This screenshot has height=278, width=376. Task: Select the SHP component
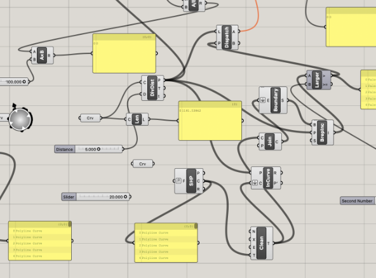[x=189, y=181]
